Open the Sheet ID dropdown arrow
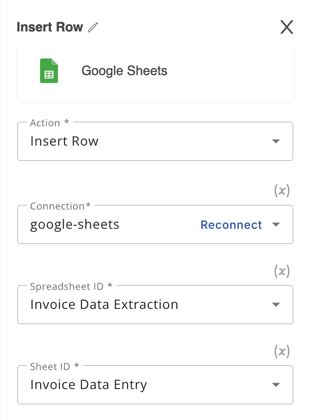 (x=276, y=385)
